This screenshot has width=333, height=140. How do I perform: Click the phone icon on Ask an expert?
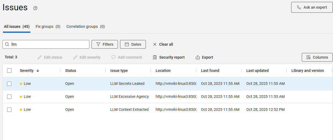pos(299,7)
